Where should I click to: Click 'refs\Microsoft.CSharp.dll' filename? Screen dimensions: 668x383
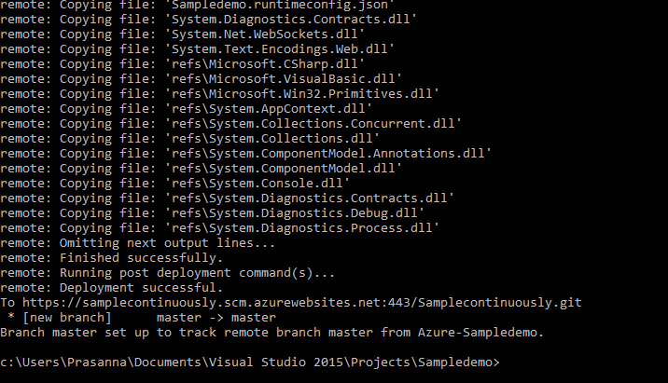265,64
